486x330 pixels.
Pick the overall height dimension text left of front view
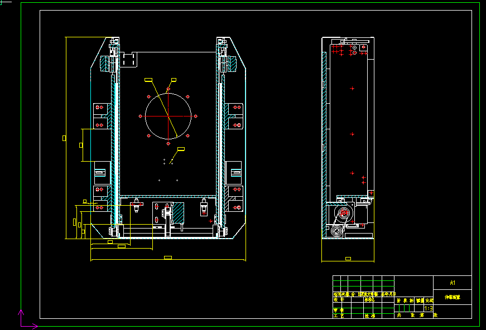pyautogui.click(x=64, y=138)
